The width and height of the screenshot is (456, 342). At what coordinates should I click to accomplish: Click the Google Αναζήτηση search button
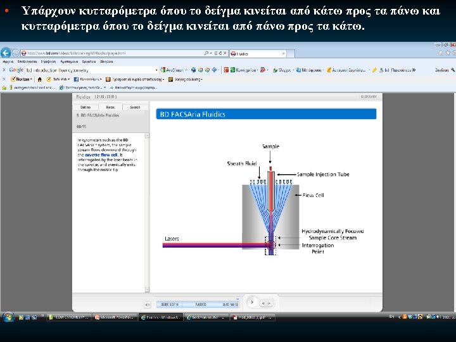tap(172, 70)
